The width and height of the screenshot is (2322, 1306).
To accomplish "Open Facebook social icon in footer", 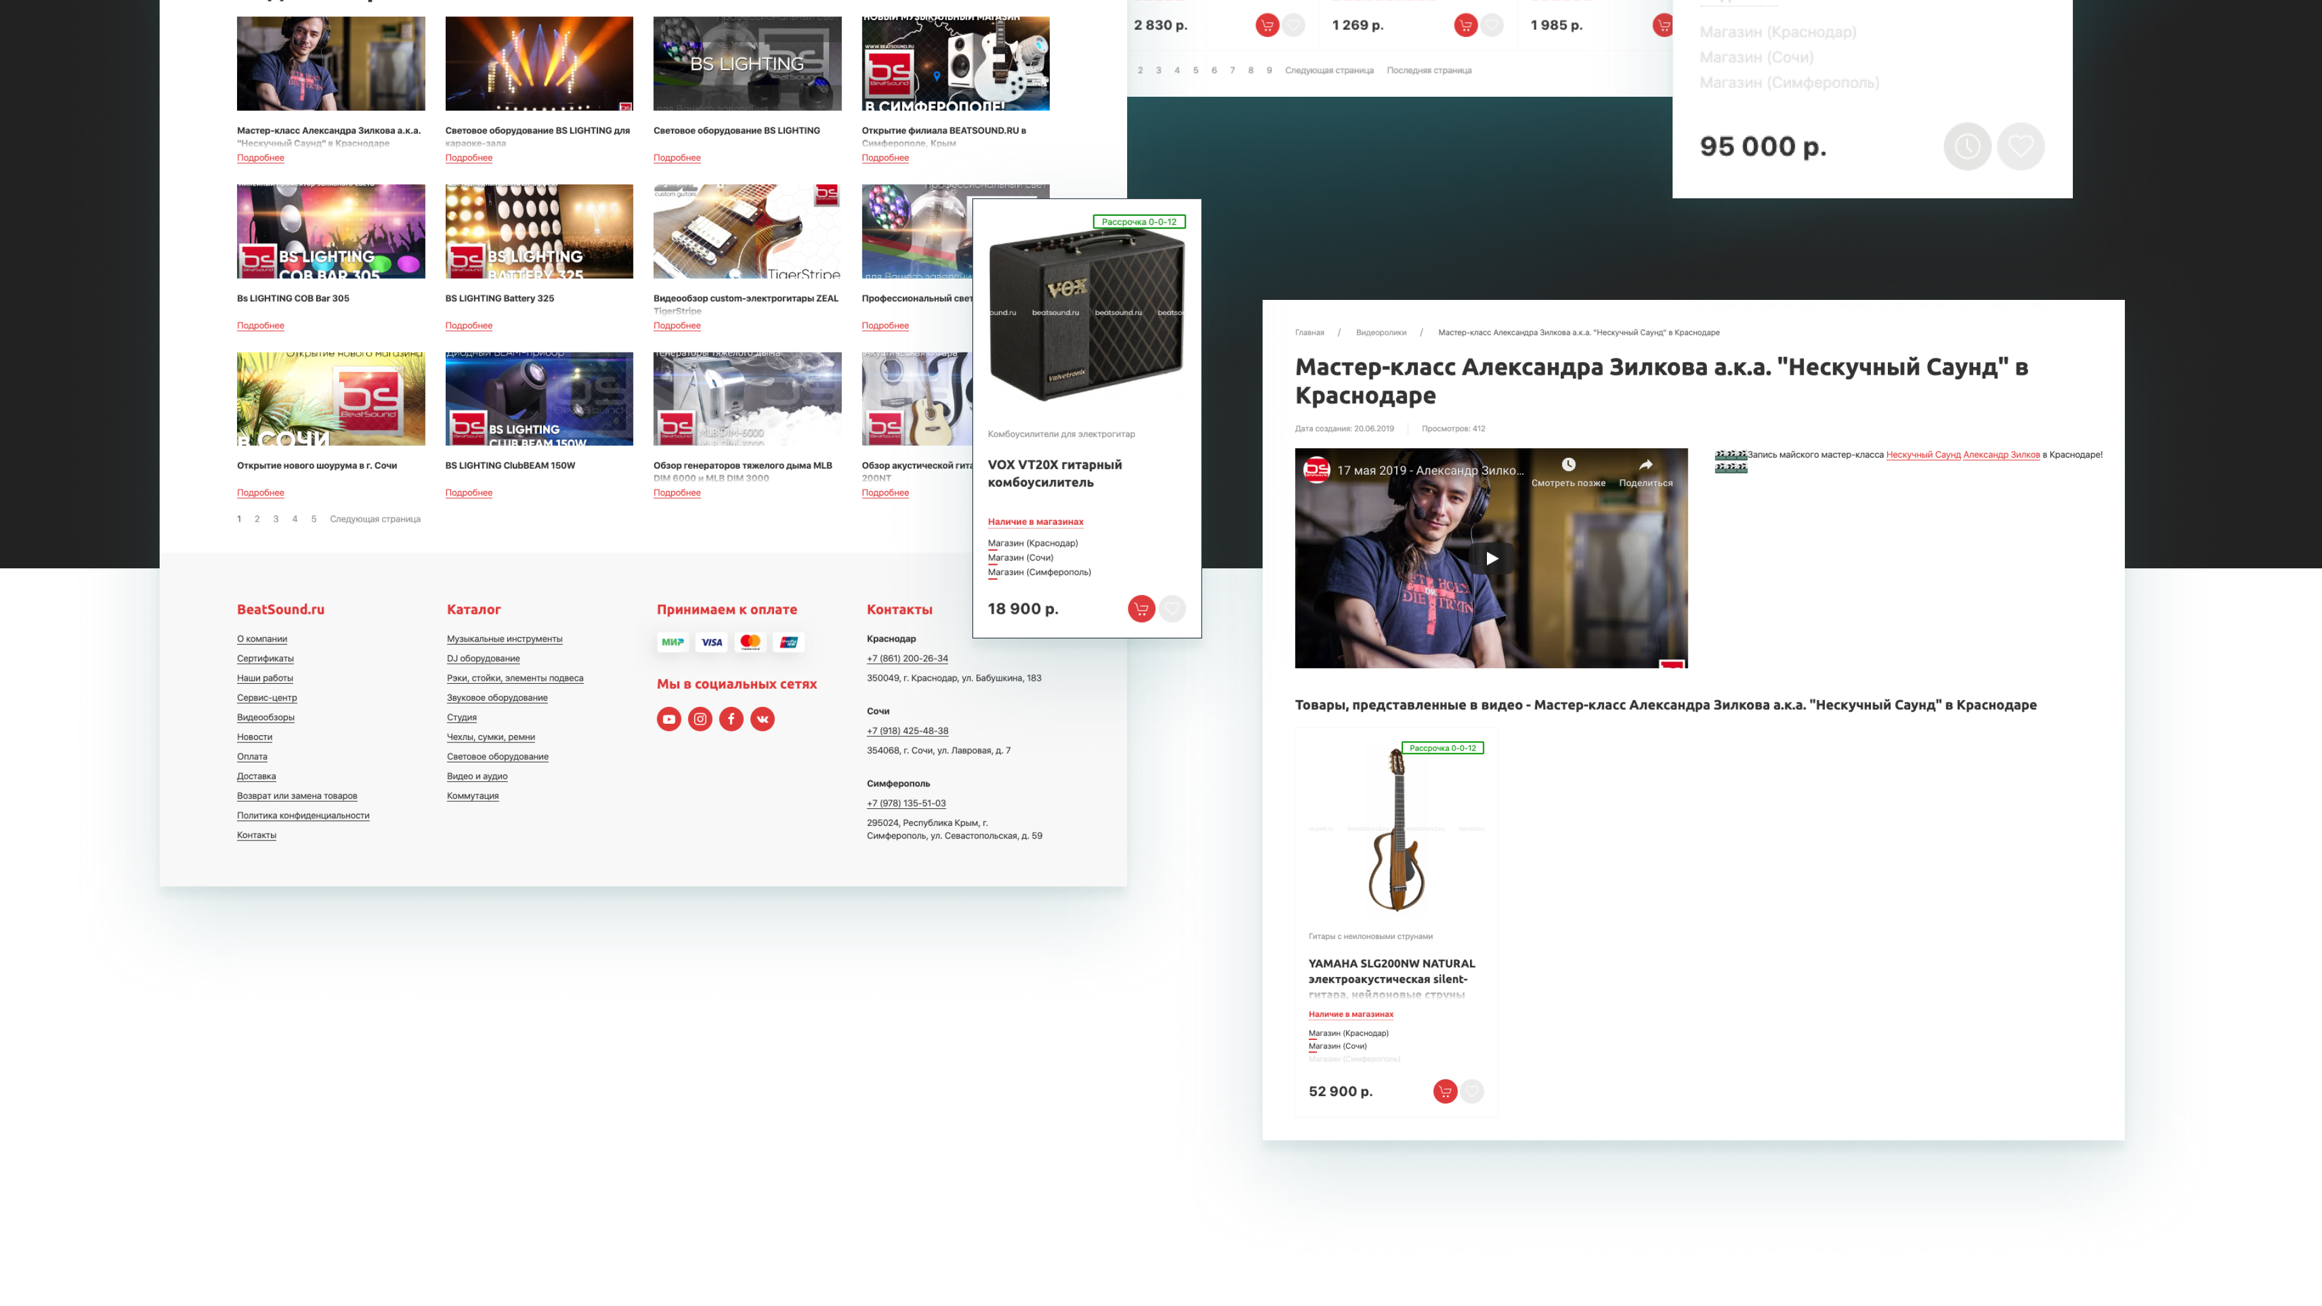I will coord(731,718).
